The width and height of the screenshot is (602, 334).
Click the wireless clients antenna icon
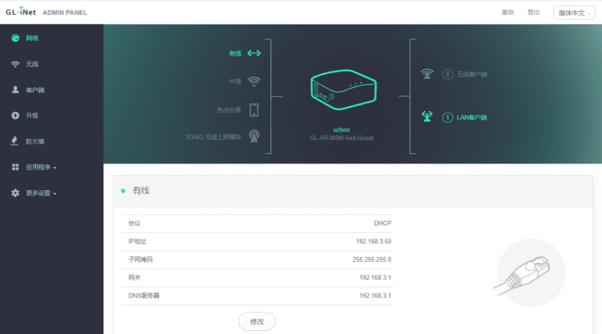tap(427, 73)
